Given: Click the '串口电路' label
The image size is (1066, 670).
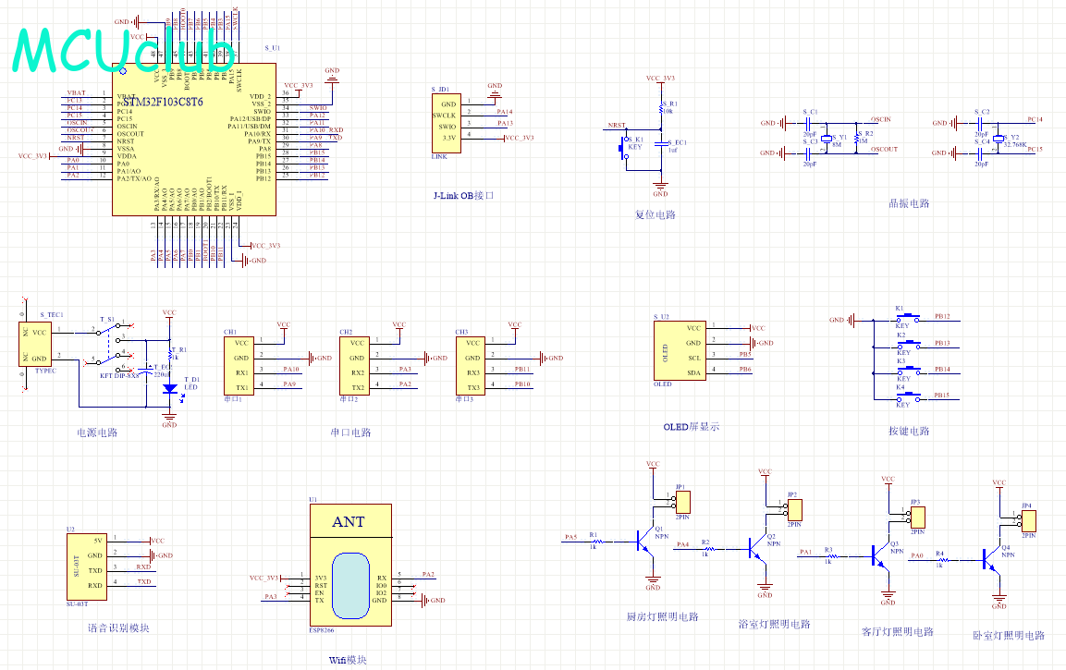Looking at the screenshot, I should coord(350,432).
